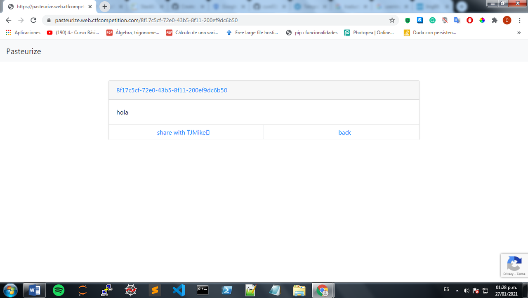528x298 pixels.
Task: Open the Cálculo de una vari... bookmark
Action: tap(192, 33)
